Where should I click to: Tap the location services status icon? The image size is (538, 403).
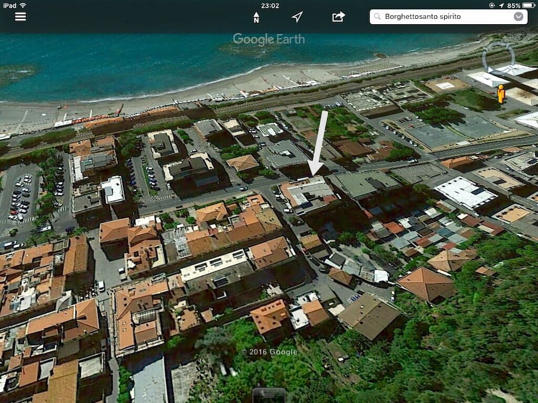pyautogui.click(x=501, y=5)
